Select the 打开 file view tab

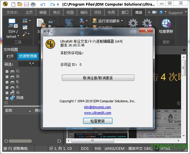pyautogui.click(x=10, y=56)
